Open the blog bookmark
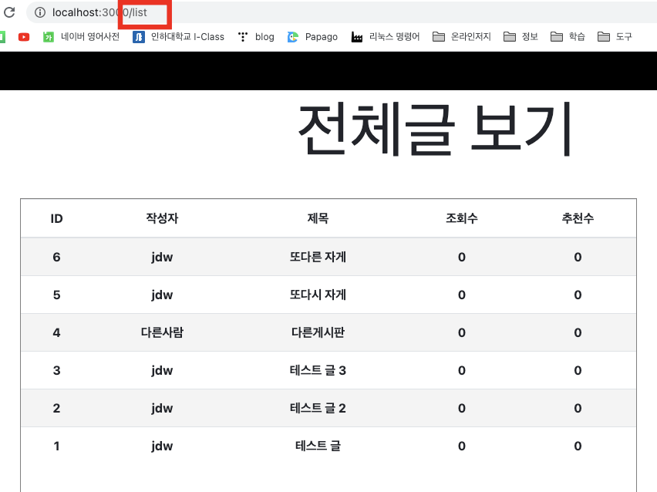Screen dimensions: 657x492 (256, 37)
